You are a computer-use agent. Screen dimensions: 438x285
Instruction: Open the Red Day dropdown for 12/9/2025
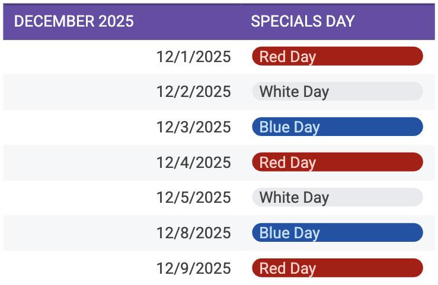(x=337, y=268)
